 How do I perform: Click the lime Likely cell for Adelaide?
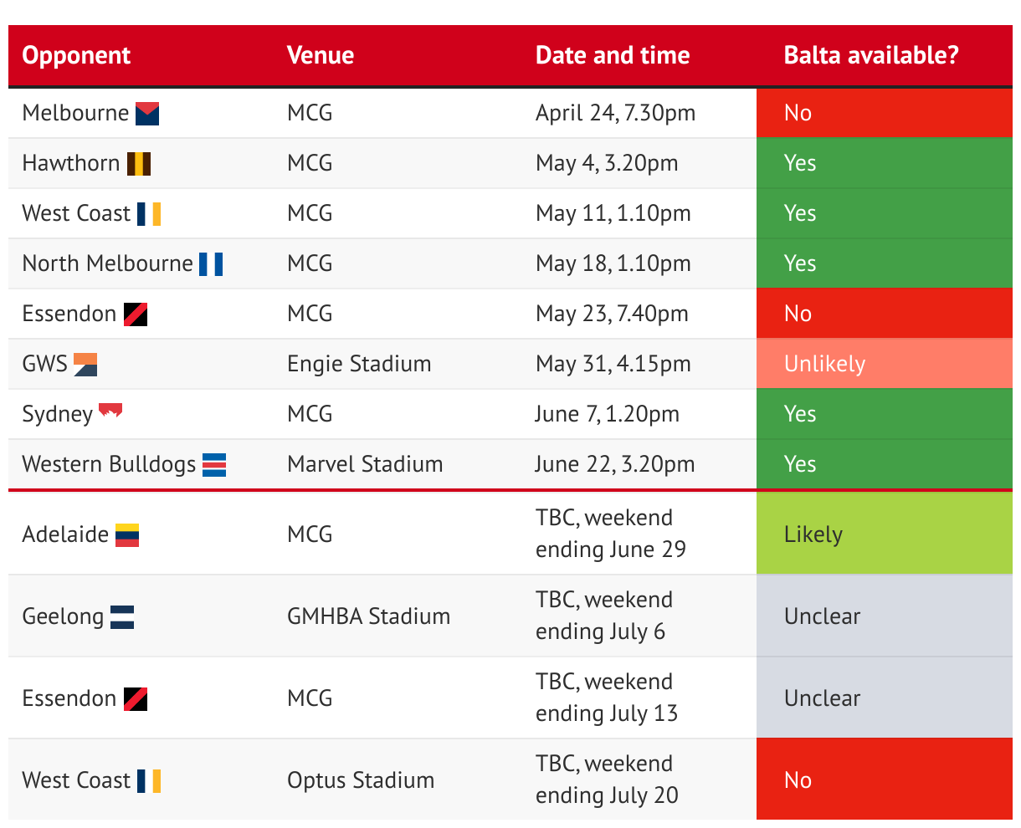point(884,534)
